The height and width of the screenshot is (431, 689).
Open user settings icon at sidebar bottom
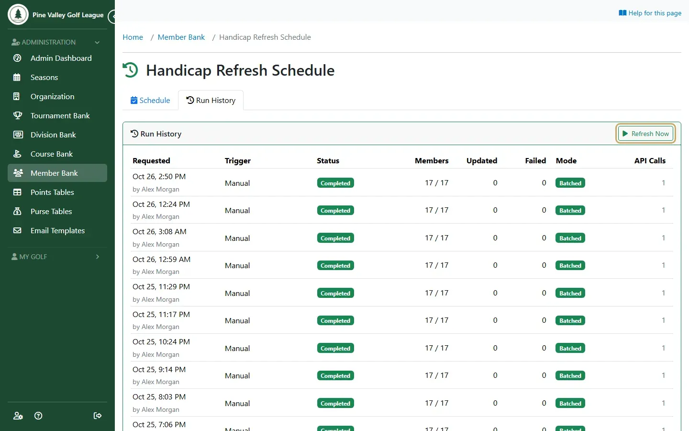click(18, 416)
